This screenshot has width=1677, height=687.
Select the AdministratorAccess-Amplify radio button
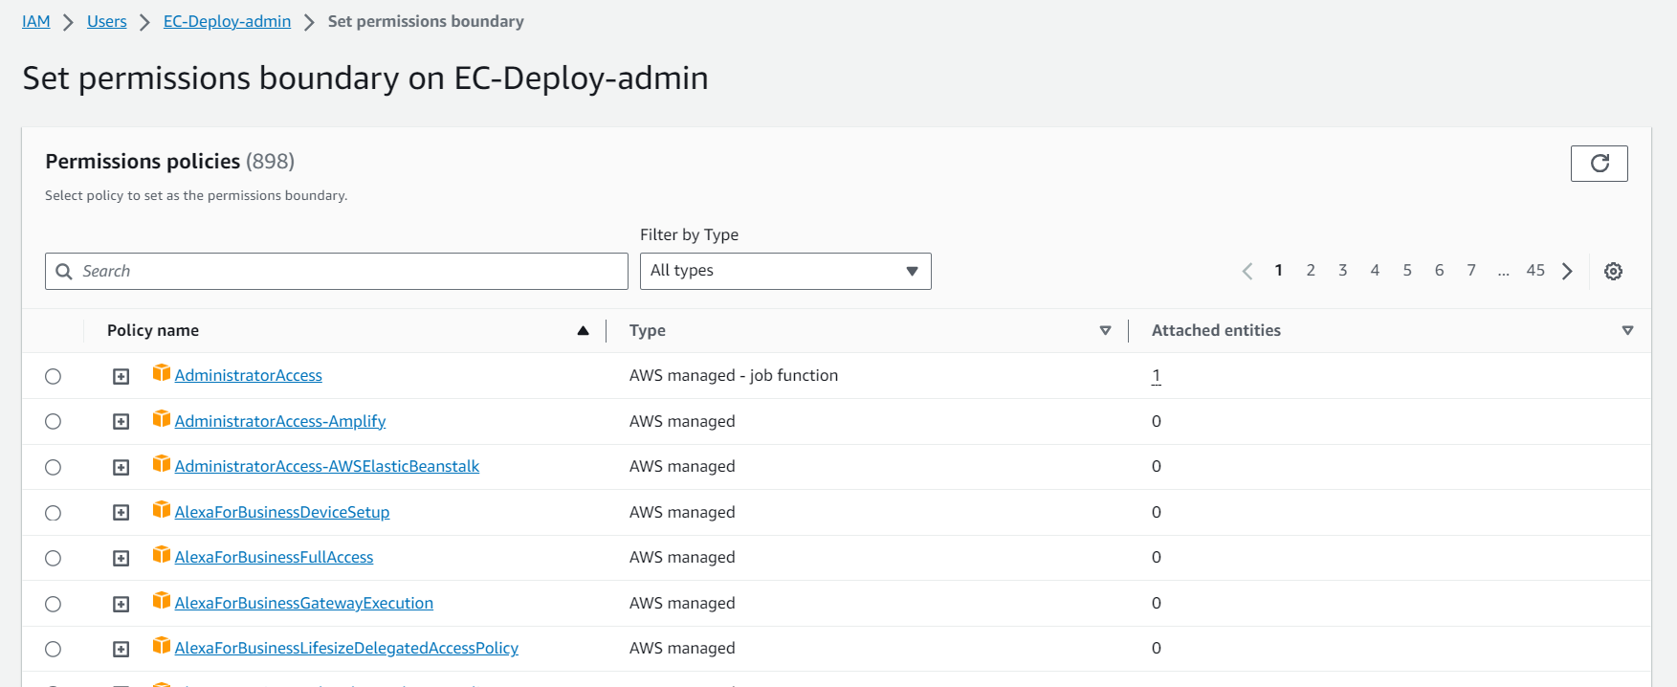pyautogui.click(x=54, y=422)
